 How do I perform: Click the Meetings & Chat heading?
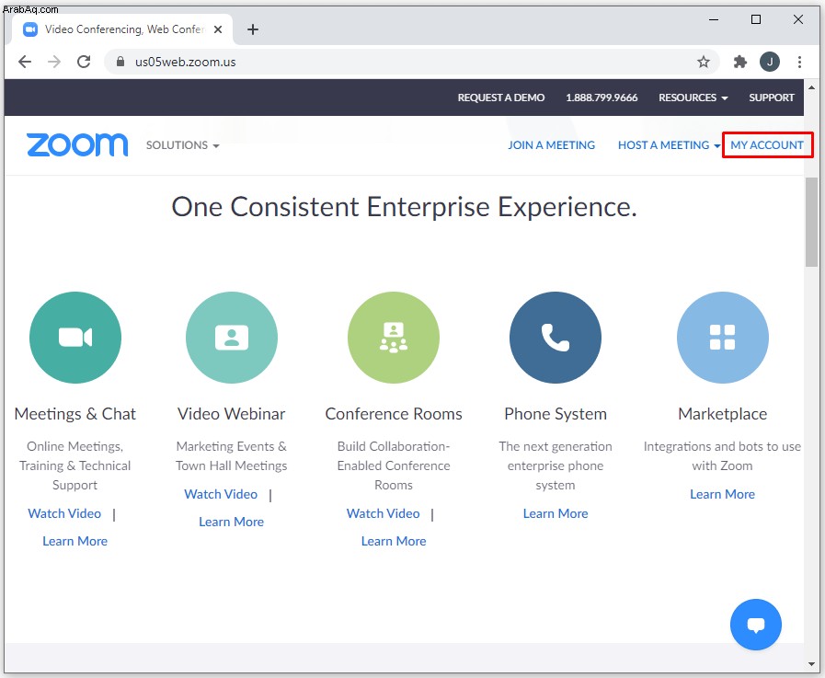click(74, 414)
